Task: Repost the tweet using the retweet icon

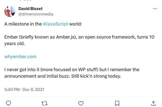Action: pos(44,103)
